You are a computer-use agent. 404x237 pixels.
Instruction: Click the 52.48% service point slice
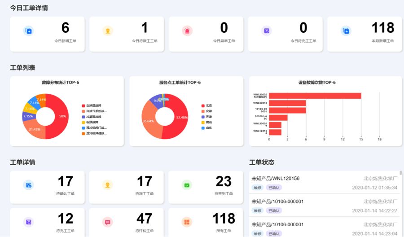181,117
